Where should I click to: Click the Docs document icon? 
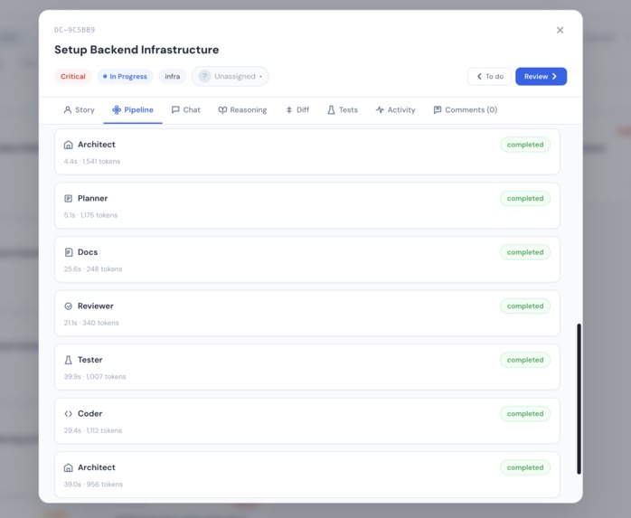(x=69, y=252)
